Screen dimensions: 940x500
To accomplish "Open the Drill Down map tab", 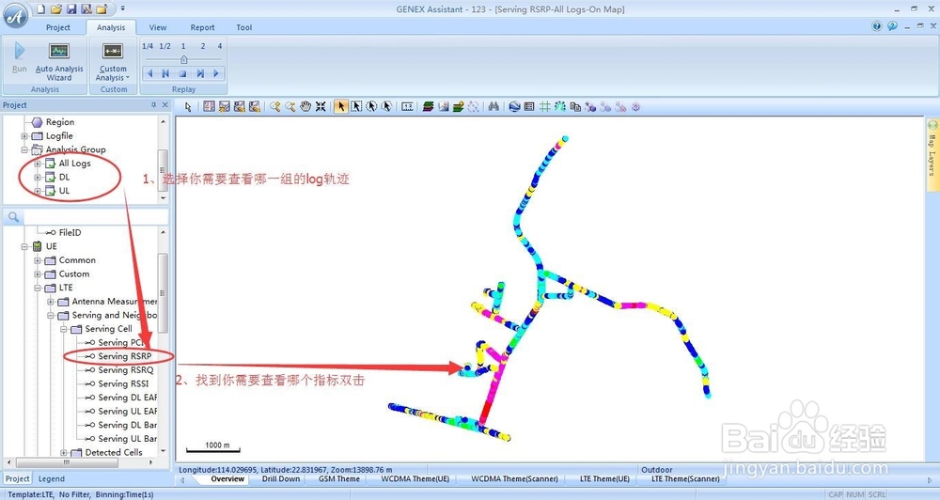I will (x=280, y=479).
